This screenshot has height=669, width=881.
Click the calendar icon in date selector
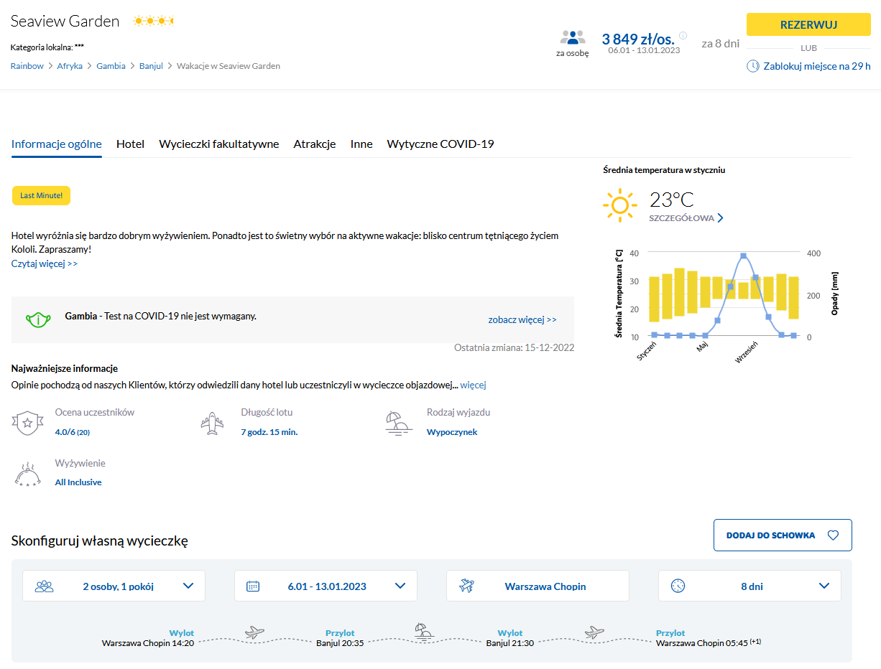[253, 586]
